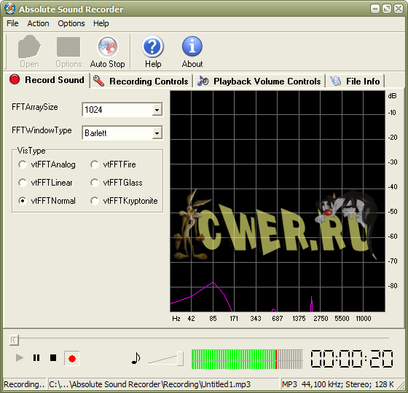
Task: Click the playback position slider handle
Action: 14,340
